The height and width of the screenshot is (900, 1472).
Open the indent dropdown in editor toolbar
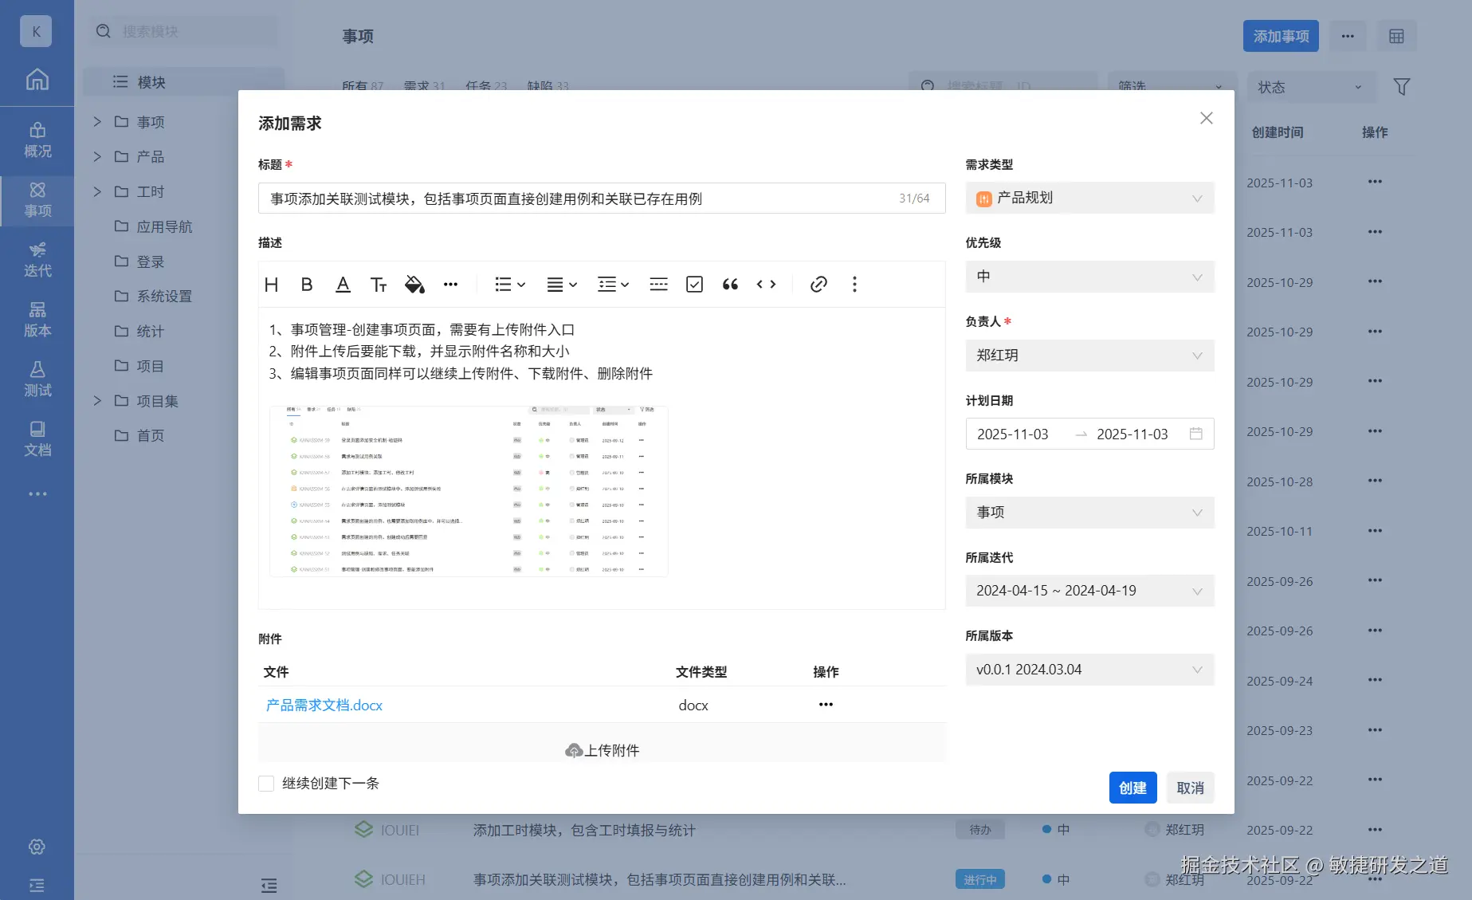613,285
